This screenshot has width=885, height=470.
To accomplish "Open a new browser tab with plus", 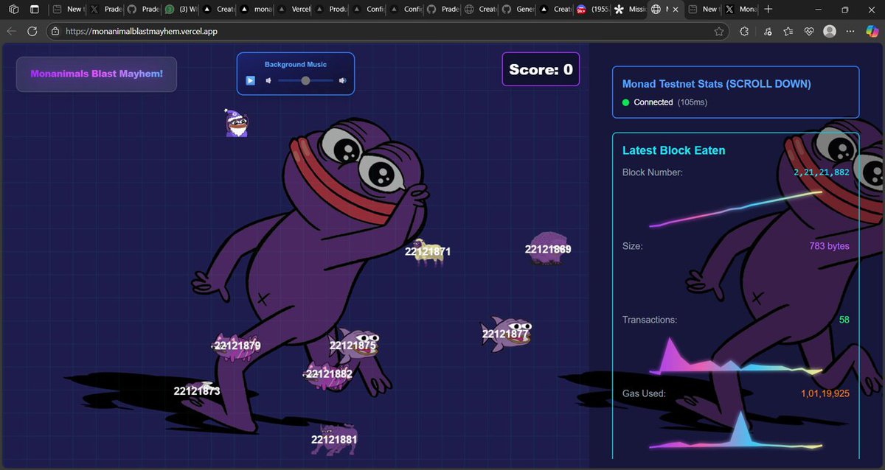I will [768, 9].
